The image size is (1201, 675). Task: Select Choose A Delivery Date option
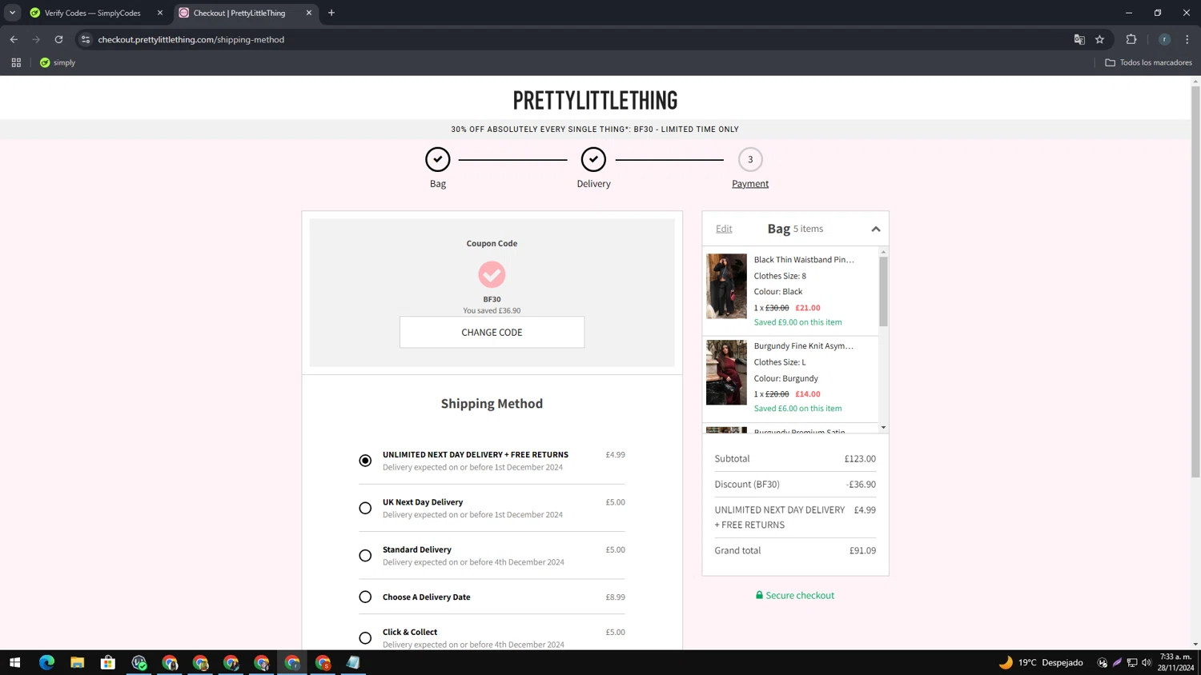pyautogui.click(x=365, y=597)
